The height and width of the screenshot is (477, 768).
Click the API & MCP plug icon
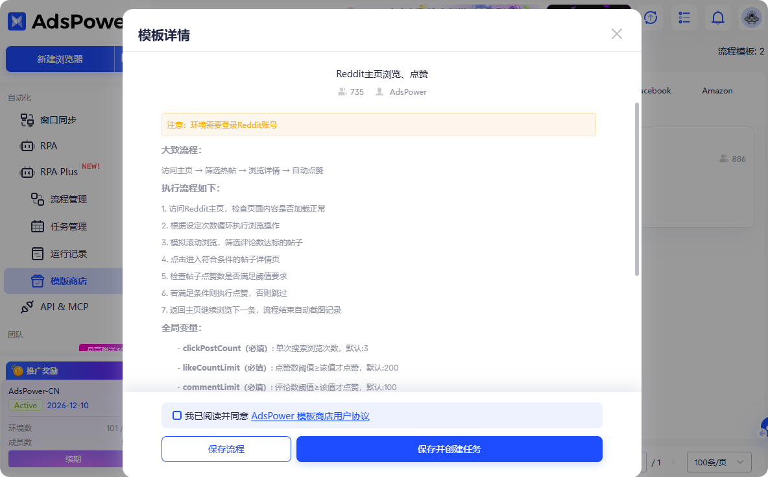pos(27,307)
